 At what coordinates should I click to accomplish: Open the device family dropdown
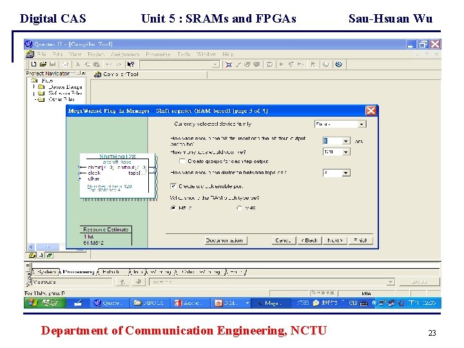(x=362, y=124)
